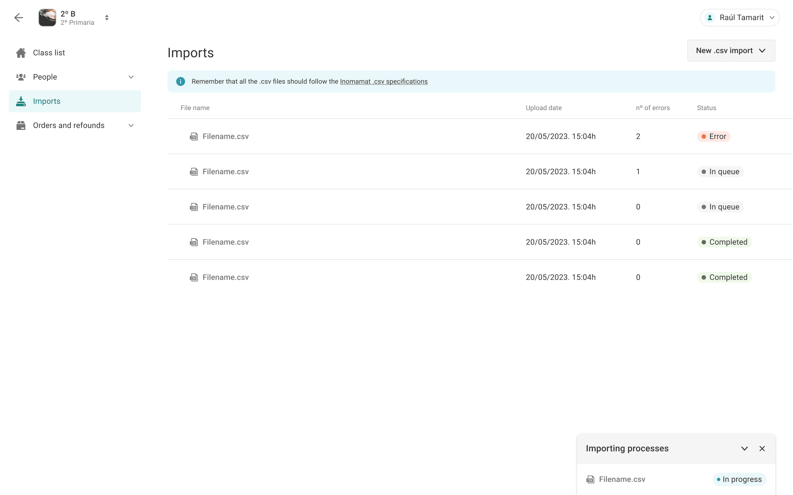This screenshot has width=793, height=495.
Task: Click csv file icon in Error row
Action: [194, 137]
